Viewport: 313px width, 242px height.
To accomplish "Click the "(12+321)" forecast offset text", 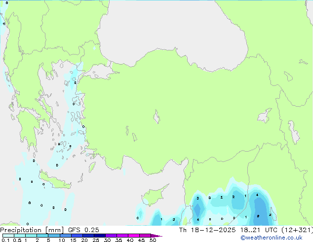I will click(x=297, y=230).
